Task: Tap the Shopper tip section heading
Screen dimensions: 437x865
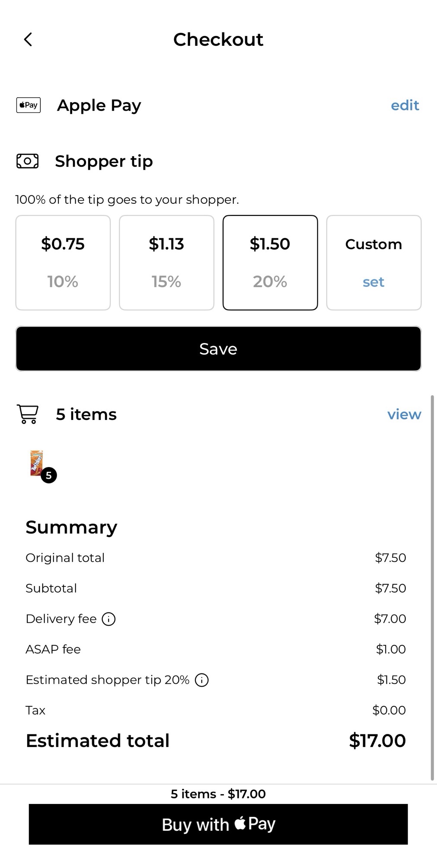Action: click(104, 161)
